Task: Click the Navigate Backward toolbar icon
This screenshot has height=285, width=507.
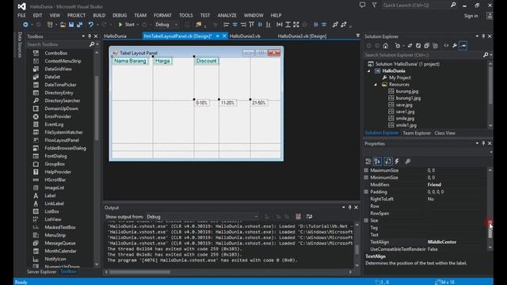Action: 25,25
